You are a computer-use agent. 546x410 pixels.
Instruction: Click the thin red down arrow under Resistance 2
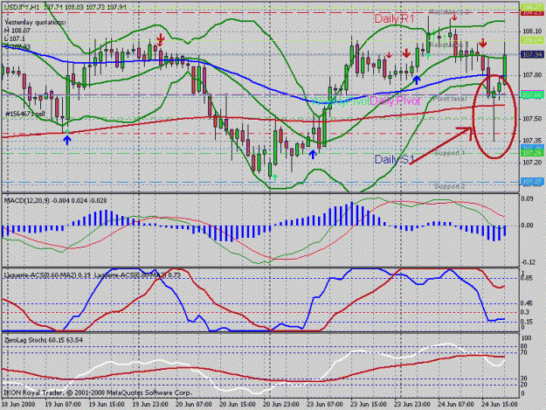coord(455,17)
